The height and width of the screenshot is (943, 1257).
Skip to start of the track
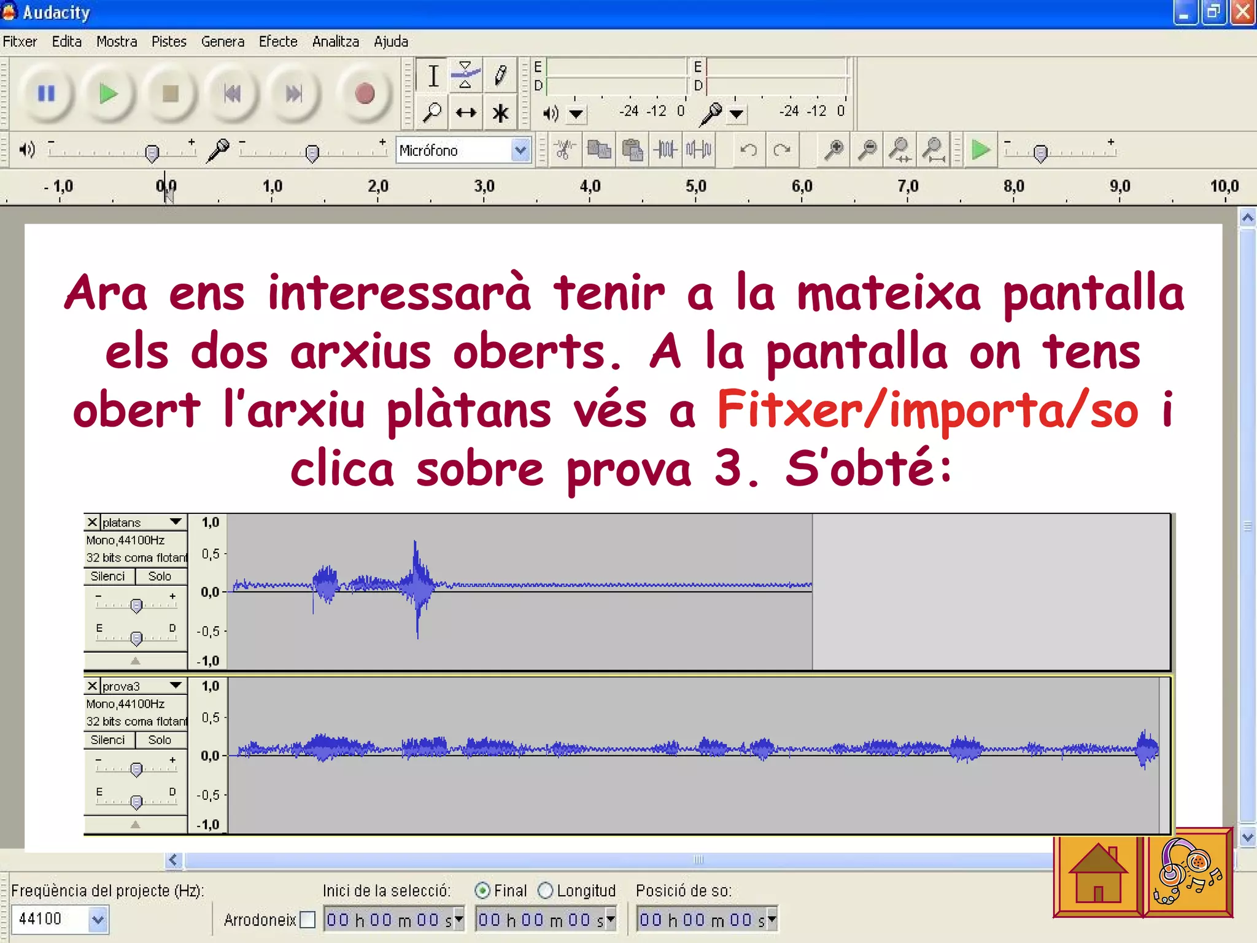pos(232,93)
